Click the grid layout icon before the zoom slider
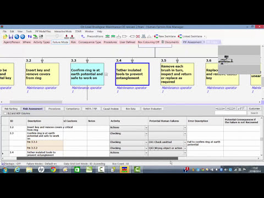The width and height of the screenshot is (264, 198). [41, 36]
